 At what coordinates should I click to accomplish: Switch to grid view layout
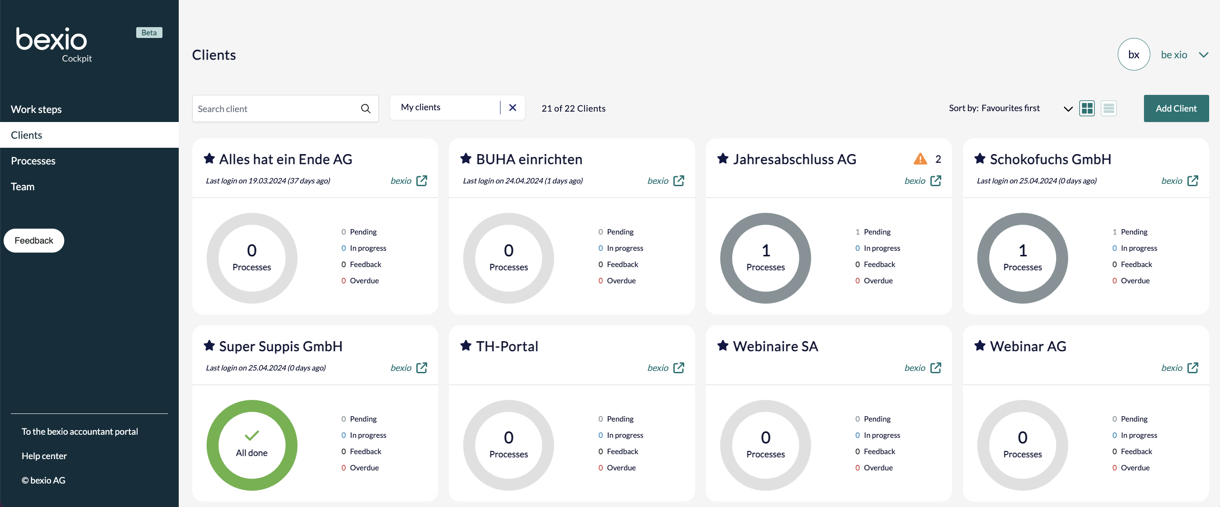coord(1087,108)
